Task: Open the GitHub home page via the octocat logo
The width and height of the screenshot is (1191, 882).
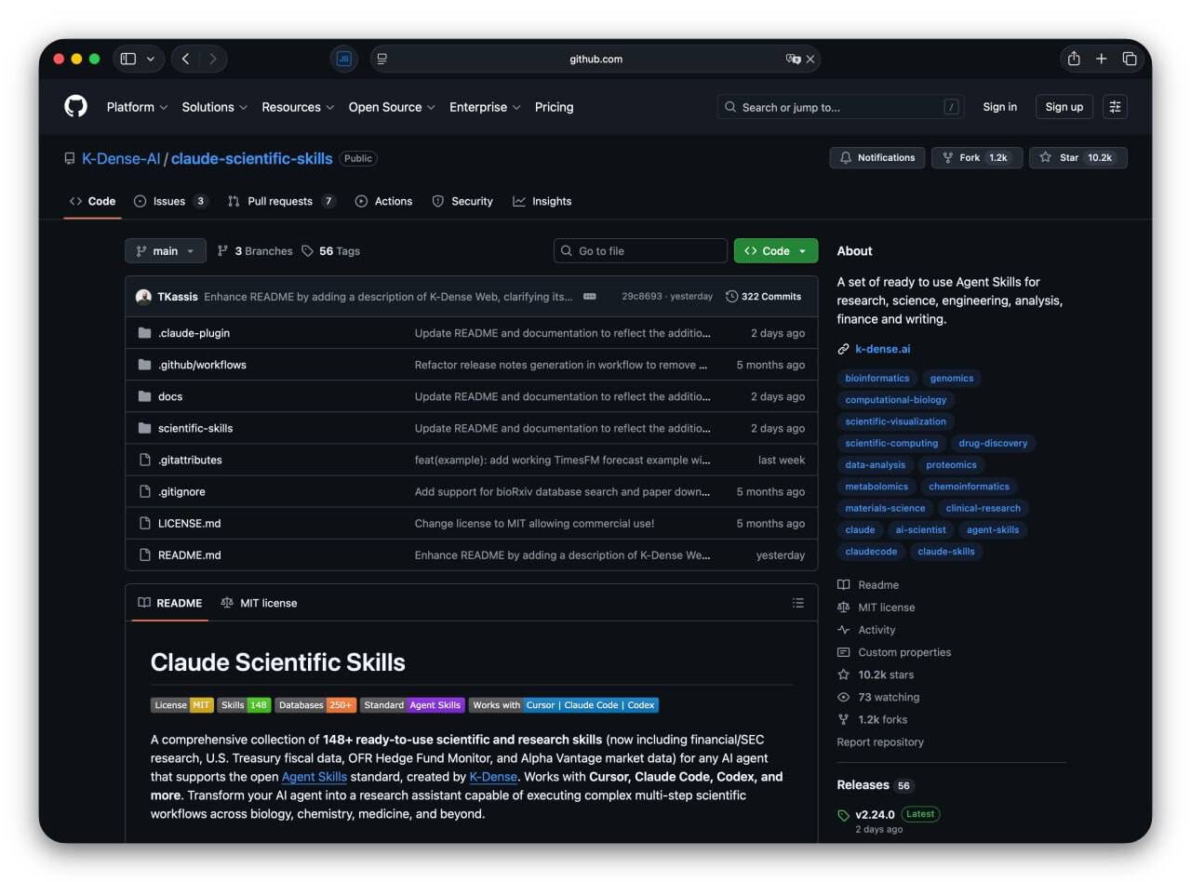Action: (74, 106)
